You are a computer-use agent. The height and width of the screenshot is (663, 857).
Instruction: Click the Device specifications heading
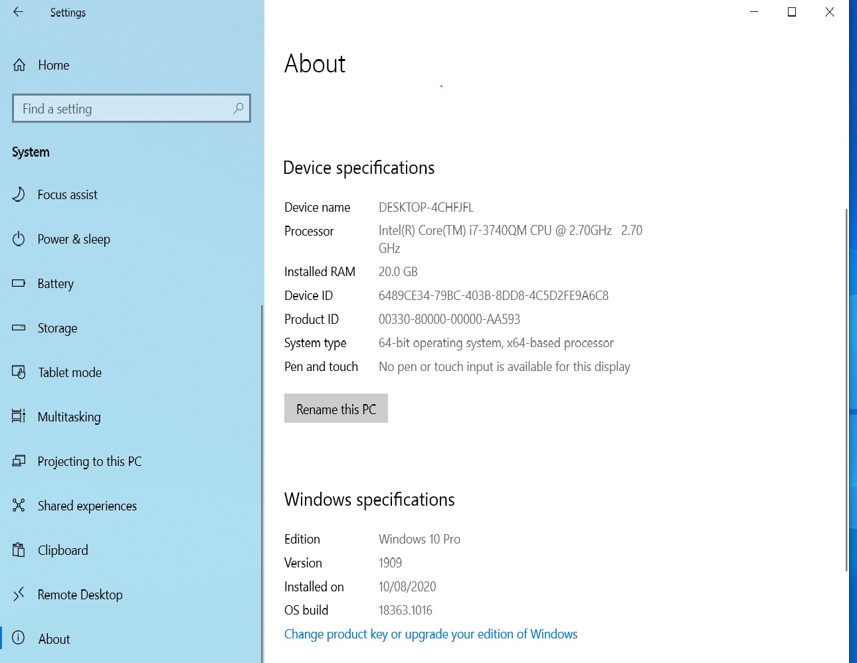click(359, 168)
